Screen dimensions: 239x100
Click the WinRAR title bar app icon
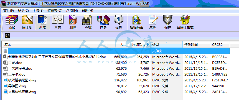point(3,4)
